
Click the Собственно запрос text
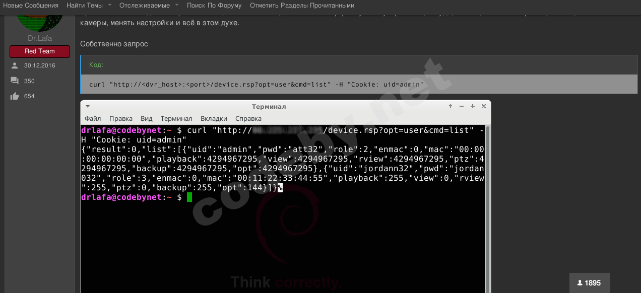[114, 44]
